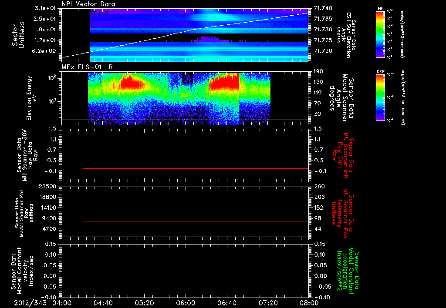Screen dimensions: 446x308
Task: Click the 'Model Scanner Angle degrees' axis label
Action: 341,98
